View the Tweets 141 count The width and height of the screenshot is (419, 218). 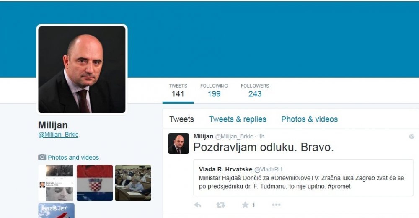tap(178, 91)
